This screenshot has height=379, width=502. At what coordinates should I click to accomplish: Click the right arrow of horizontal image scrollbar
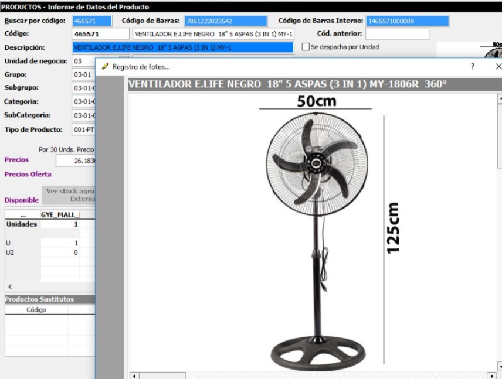[x=491, y=375]
